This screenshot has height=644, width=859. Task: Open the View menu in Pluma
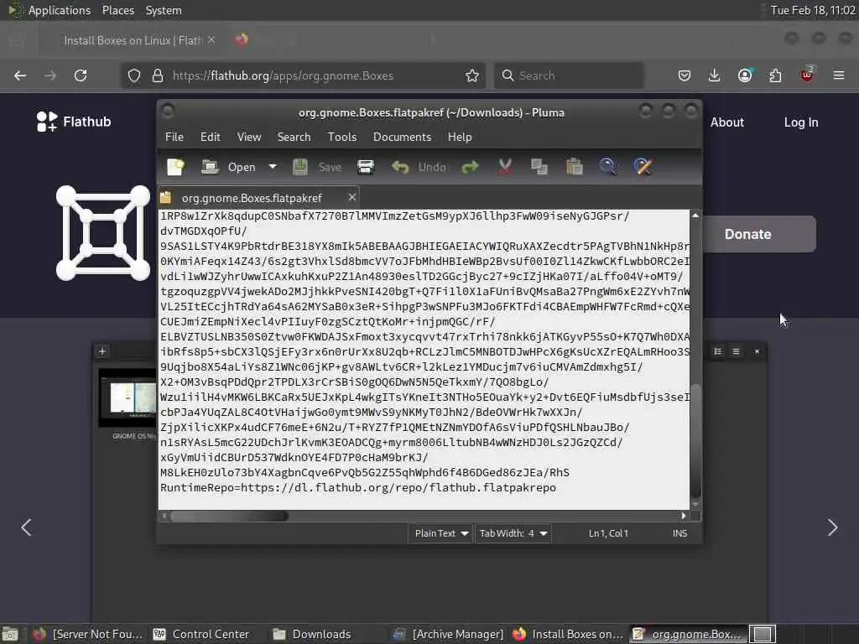[248, 137]
